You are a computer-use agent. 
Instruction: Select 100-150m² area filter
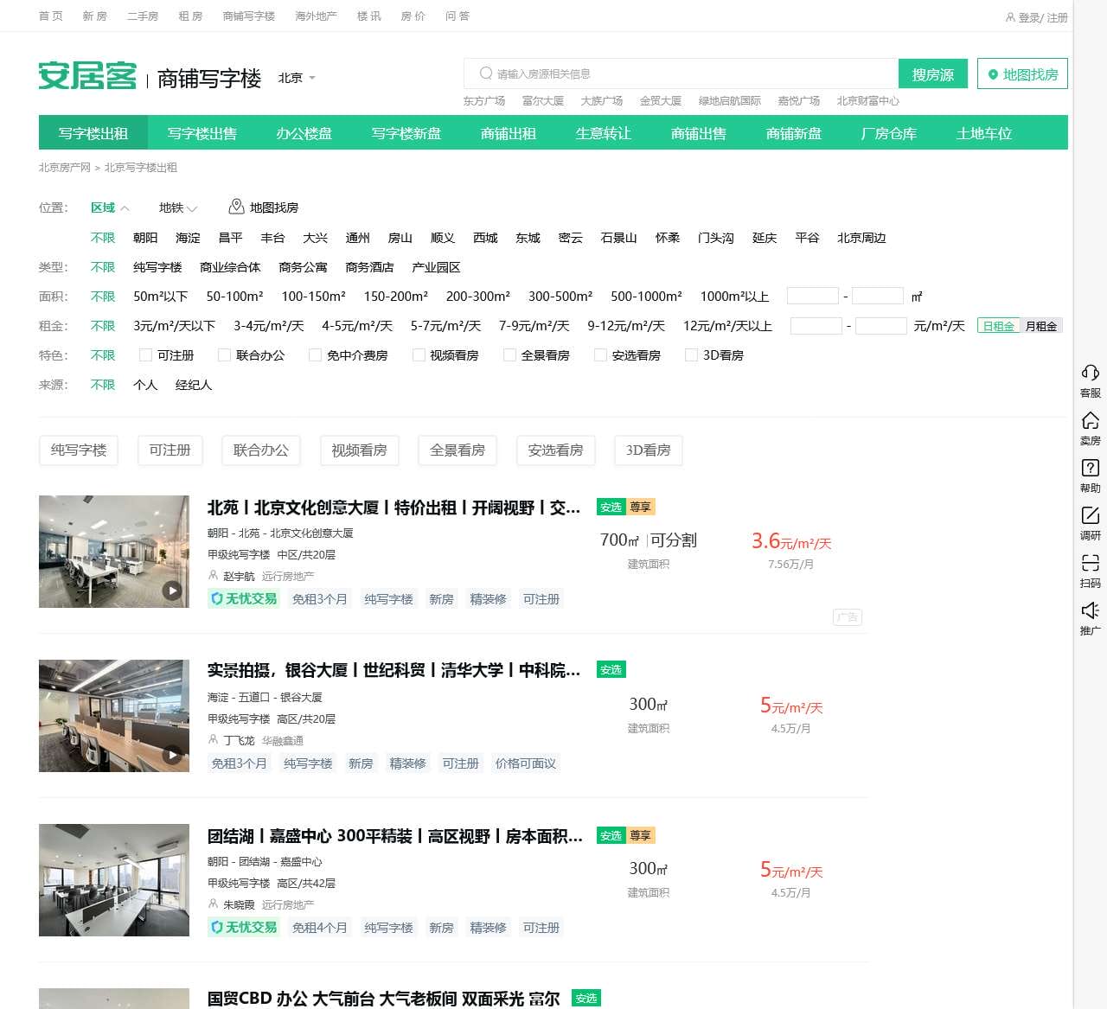pos(313,297)
